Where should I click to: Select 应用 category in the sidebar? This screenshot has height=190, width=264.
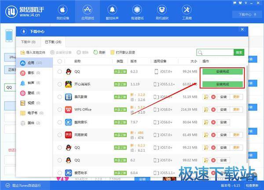coord(34,63)
